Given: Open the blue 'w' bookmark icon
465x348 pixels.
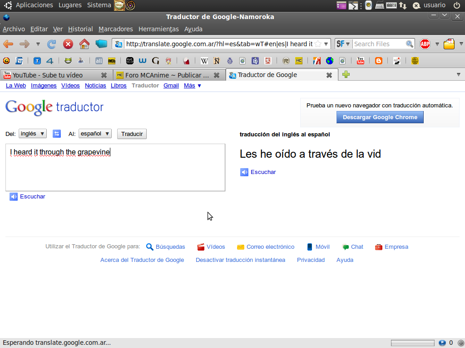Looking at the screenshot, I should pos(143,61).
